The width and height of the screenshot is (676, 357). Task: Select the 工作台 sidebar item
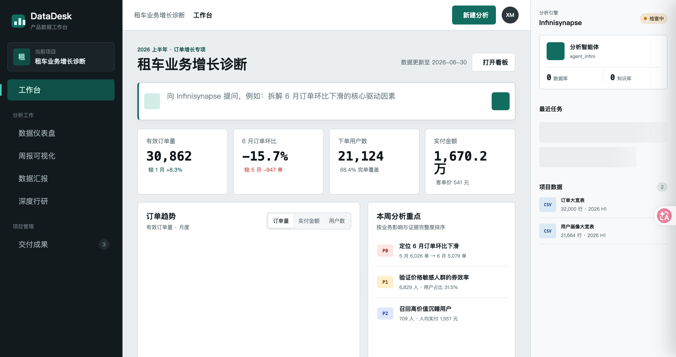[61, 90]
